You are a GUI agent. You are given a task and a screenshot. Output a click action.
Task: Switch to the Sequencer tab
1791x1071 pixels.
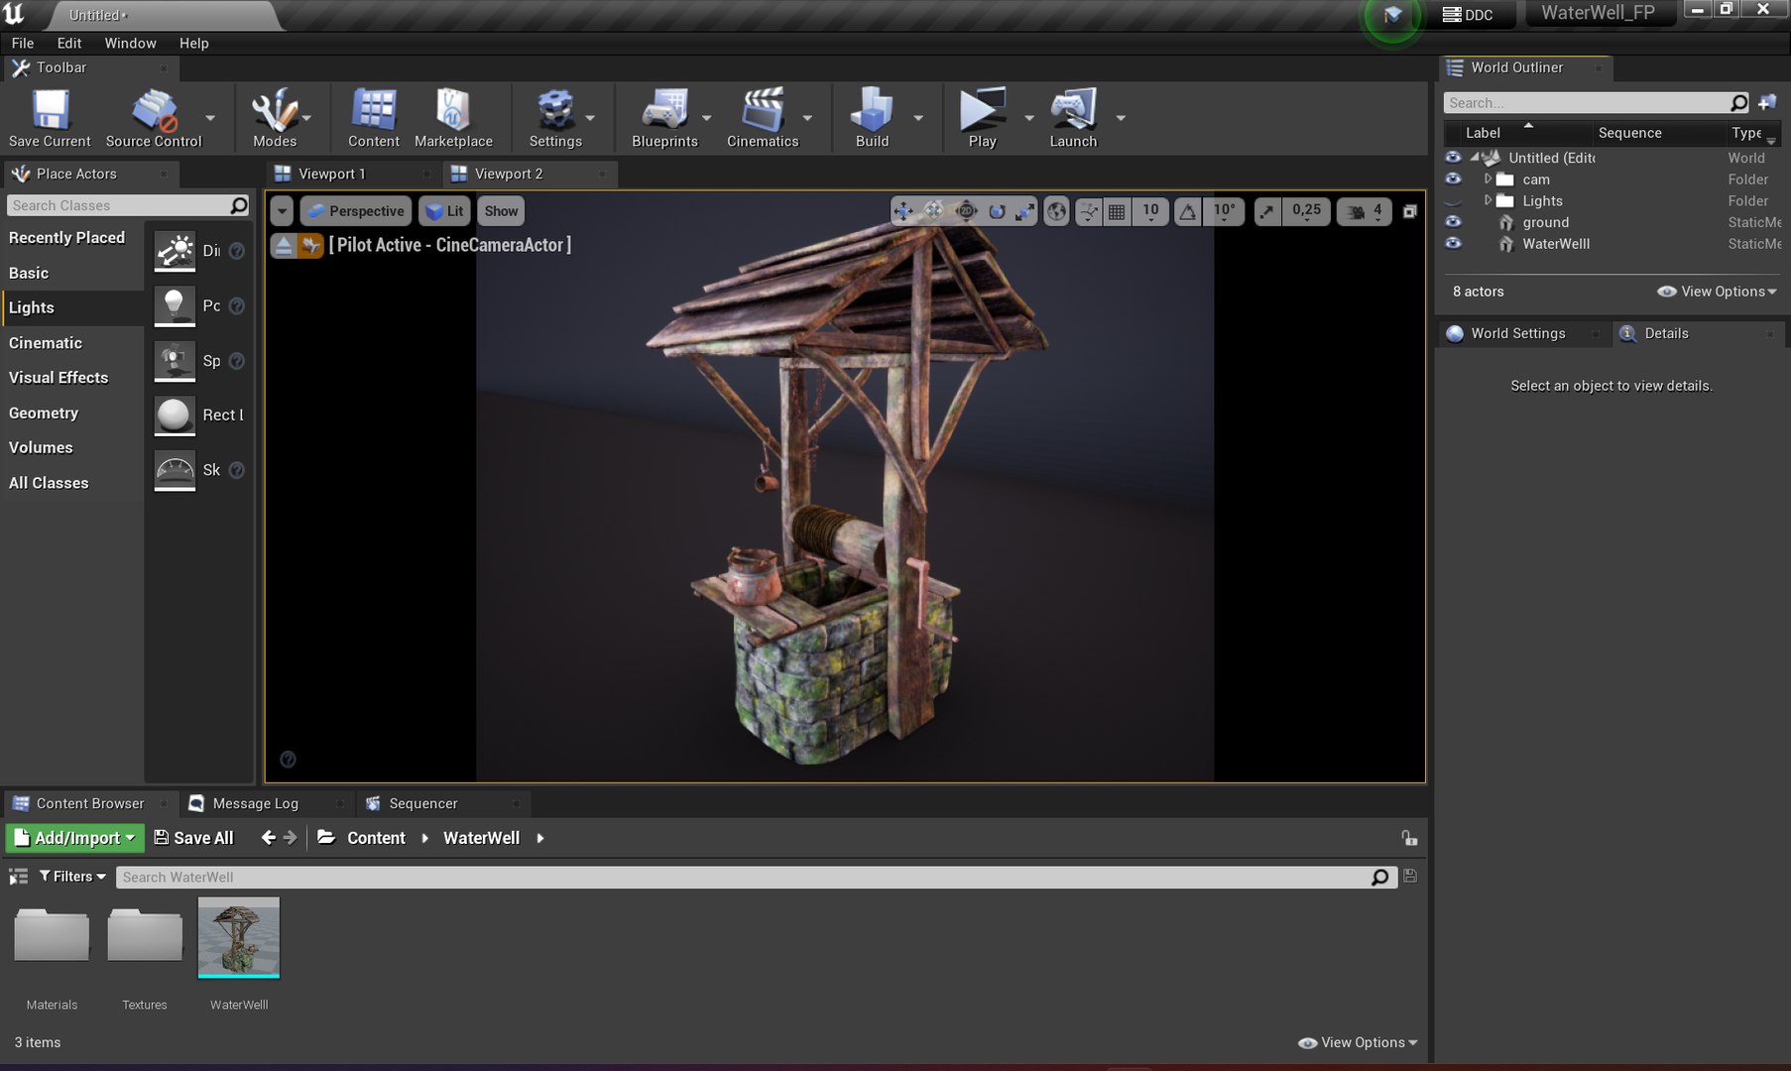[422, 803]
